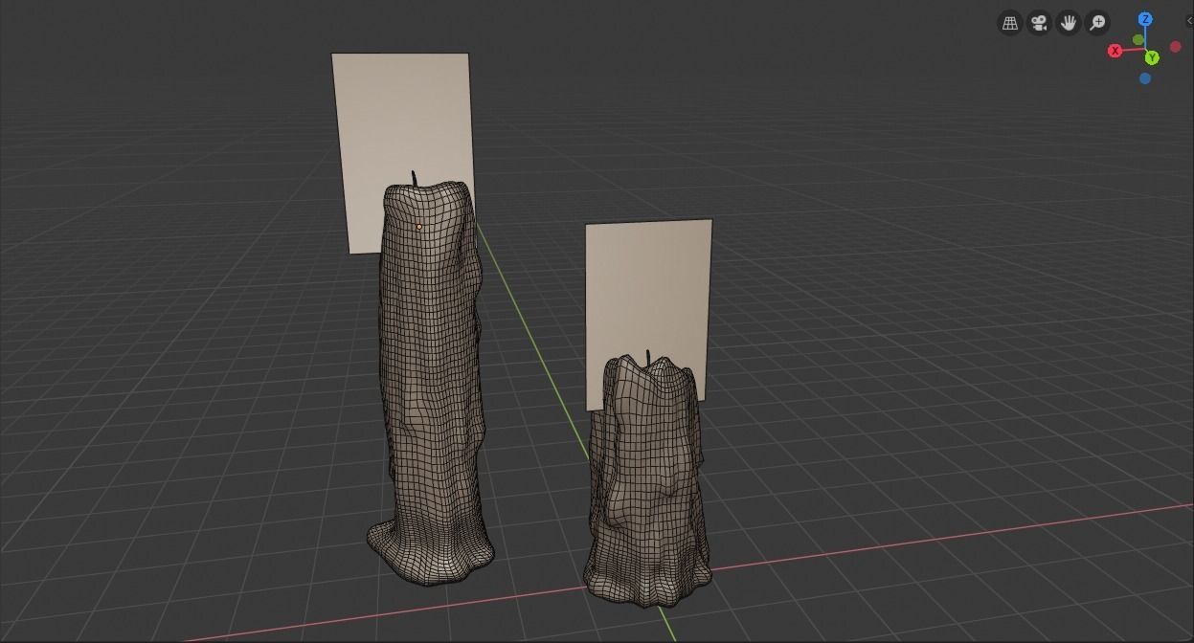The height and width of the screenshot is (643, 1194).
Task: Click the orange origin dot on tall candle
Action: pyautogui.click(x=418, y=227)
